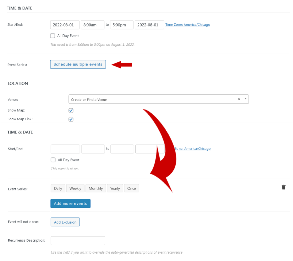
Task: Toggle the lower All Day Event checkbox
Action: click(x=53, y=160)
